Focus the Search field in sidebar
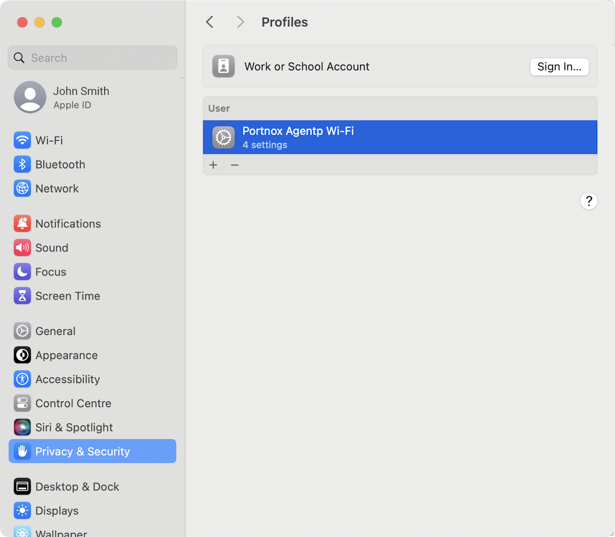Viewport: 615px width, 537px height. point(92,58)
